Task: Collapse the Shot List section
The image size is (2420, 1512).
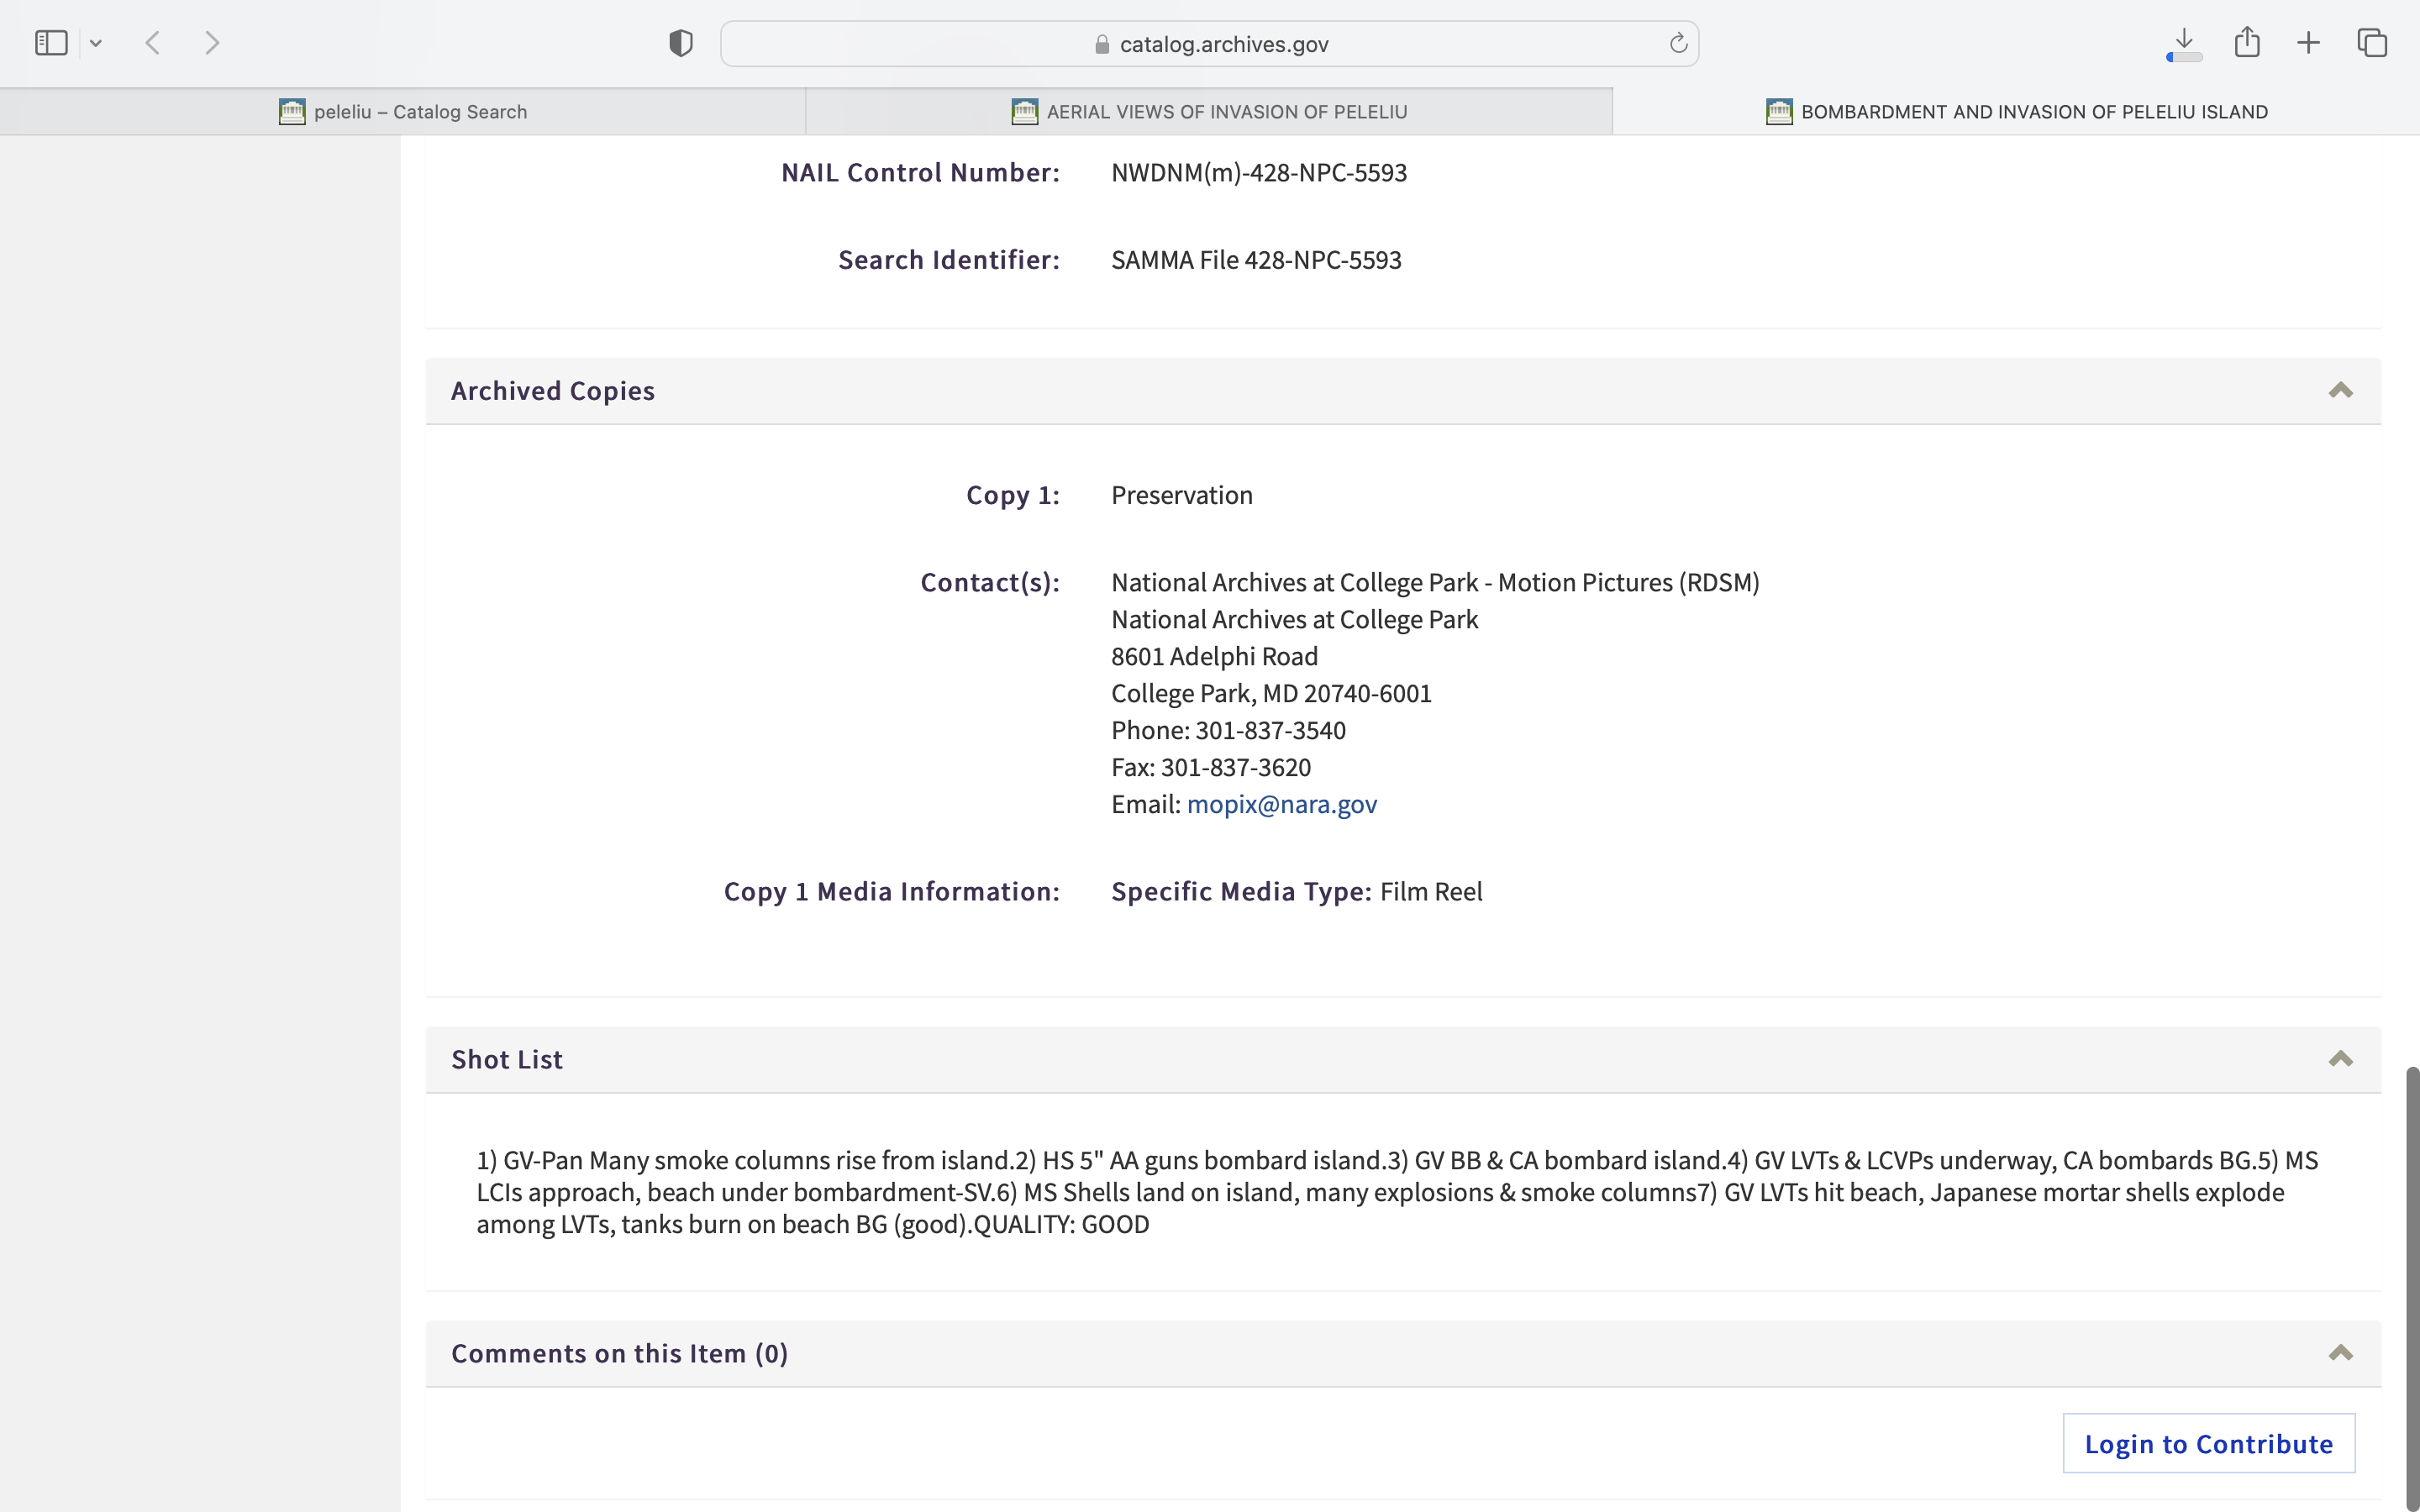Action: pos(2340,1059)
